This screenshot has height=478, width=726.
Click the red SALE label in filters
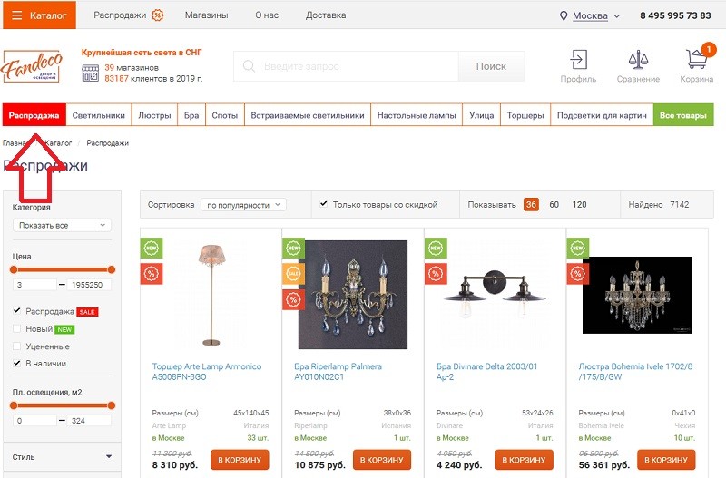coord(87,312)
